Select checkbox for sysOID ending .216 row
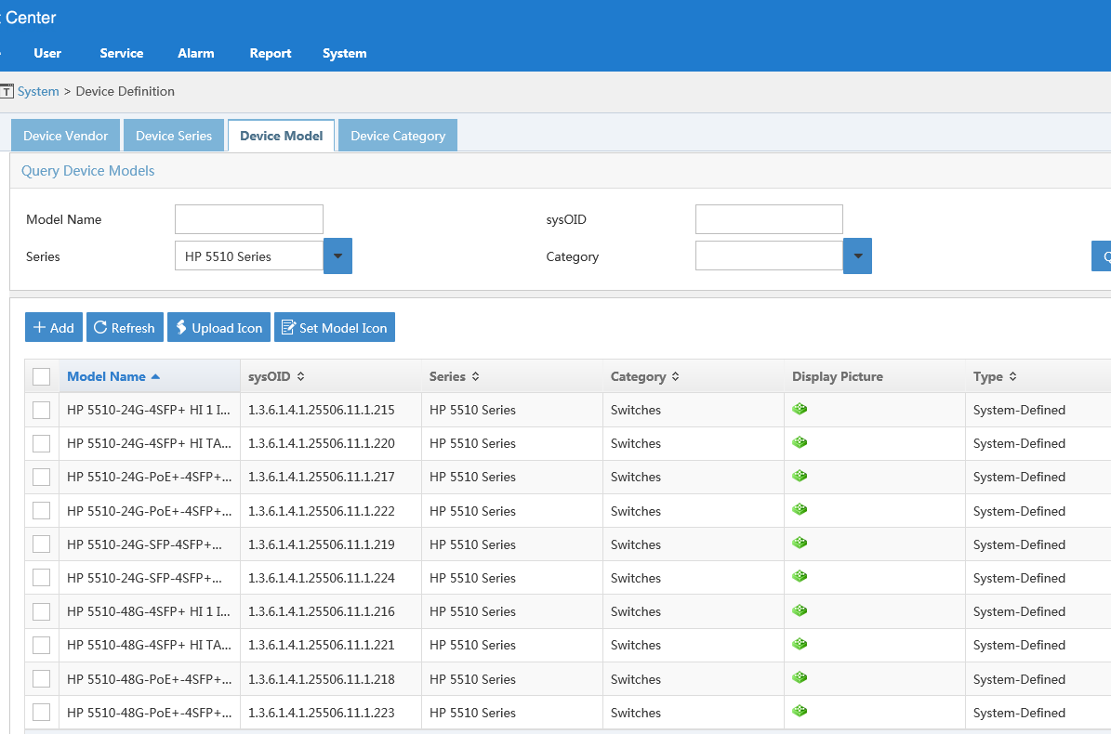This screenshot has height=734, width=1111. [41, 611]
